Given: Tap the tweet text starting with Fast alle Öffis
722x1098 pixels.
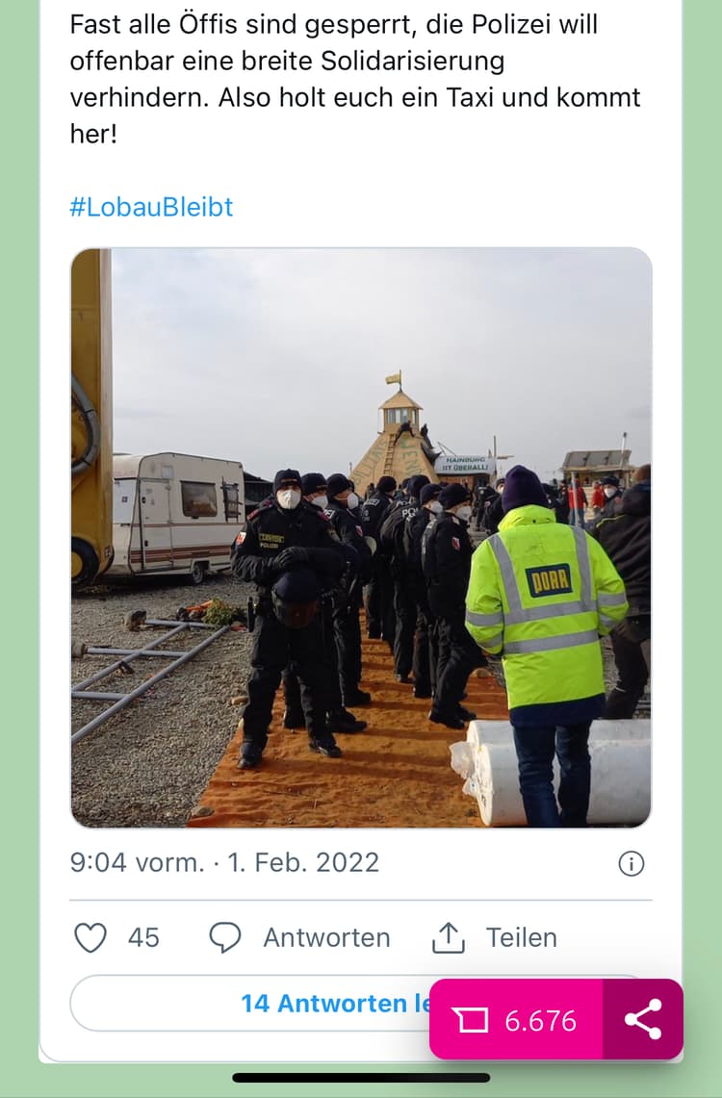Looking at the screenshot, I should [x=354, y=79].
